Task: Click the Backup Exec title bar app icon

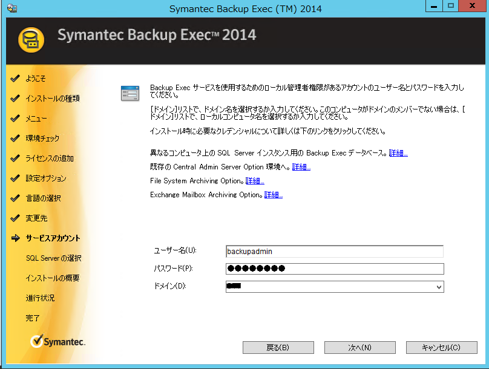Action: [x=12, y=8]
